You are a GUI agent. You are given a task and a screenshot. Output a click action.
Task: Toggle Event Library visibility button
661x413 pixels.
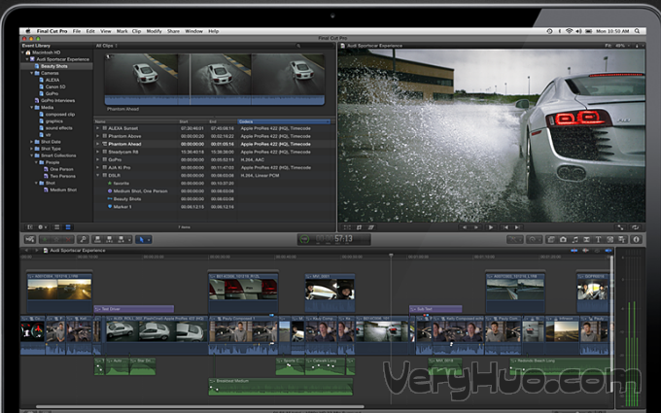click(30, 227)
